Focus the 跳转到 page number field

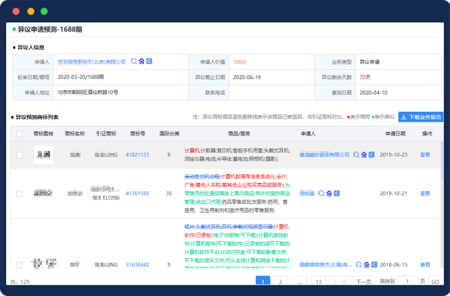(408, 281)
